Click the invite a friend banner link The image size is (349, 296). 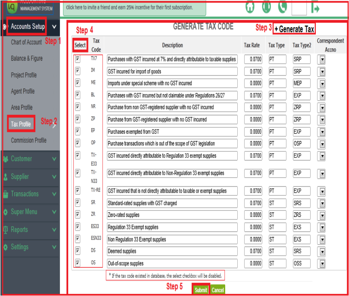[129, 7]
